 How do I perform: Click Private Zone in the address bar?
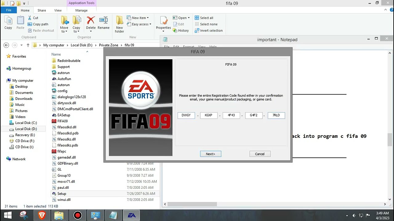pos(108,45)
